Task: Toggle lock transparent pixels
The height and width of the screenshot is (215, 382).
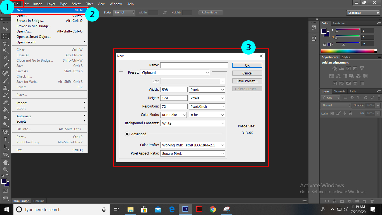Action: [x=332, y=113]
